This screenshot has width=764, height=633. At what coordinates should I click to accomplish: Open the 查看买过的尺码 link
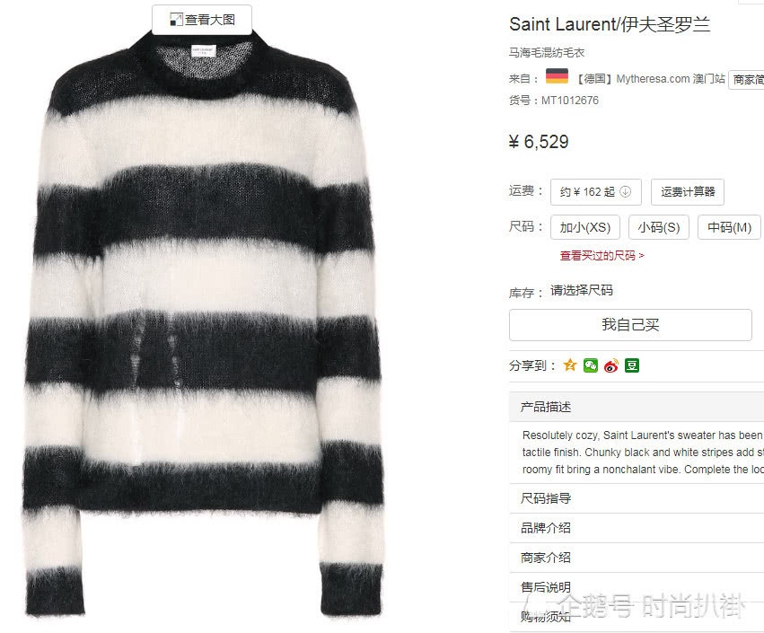click(x=602, y=255)
